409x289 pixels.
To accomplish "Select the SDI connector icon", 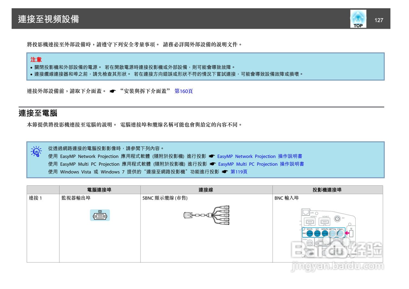I will tap(337, 218).
